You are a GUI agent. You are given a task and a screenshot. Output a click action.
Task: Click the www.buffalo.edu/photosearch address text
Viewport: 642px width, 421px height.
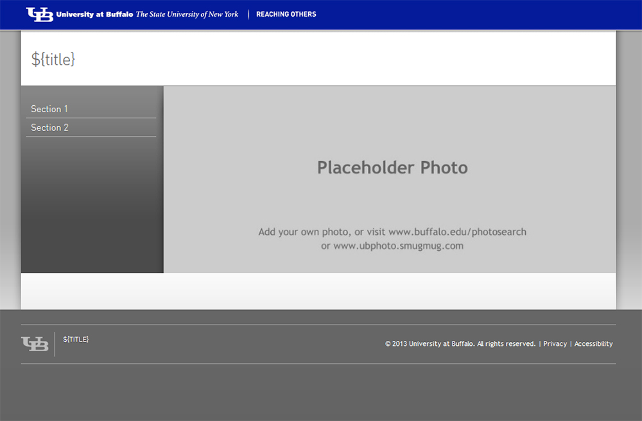(x=457, y=232)
